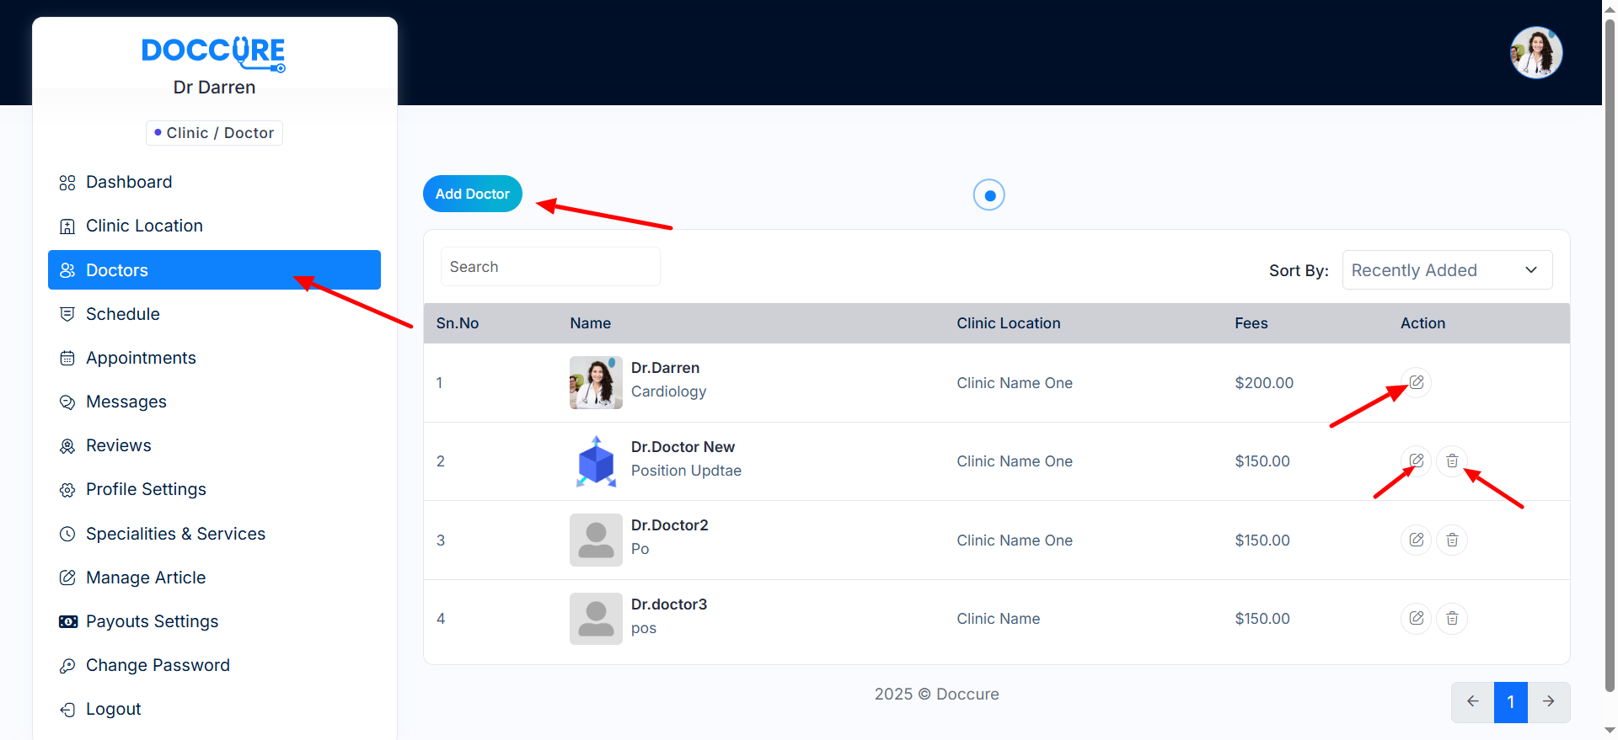Click the edit icon for Dr.Doctor2
The width and height of the screenshot is (1618, 740).
coord(1417,540)
